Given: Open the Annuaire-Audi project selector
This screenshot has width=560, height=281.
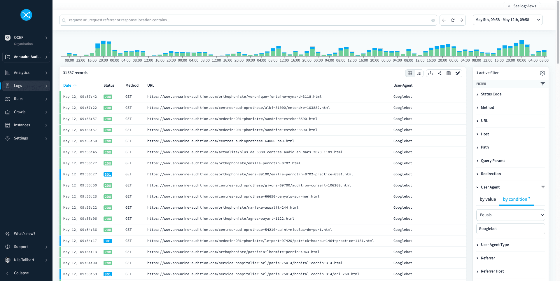Looking at the screenshot, I should click(x=26, y=57).
